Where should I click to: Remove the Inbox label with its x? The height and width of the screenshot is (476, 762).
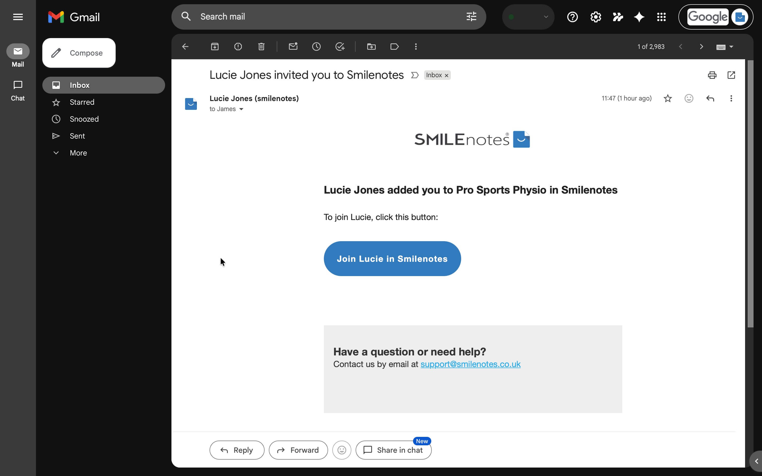click(446, 75)
